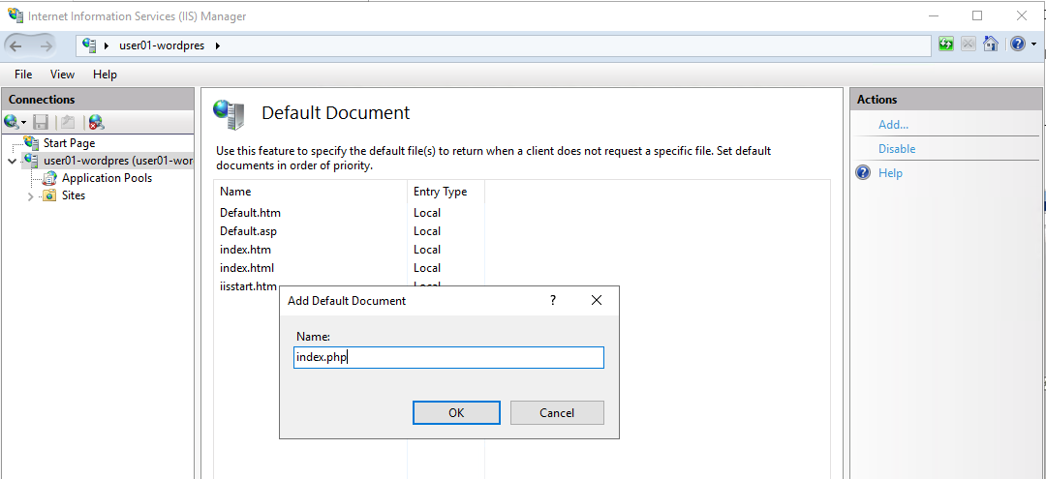Close the Add Default Document dialog

click(x=597, y=300)
